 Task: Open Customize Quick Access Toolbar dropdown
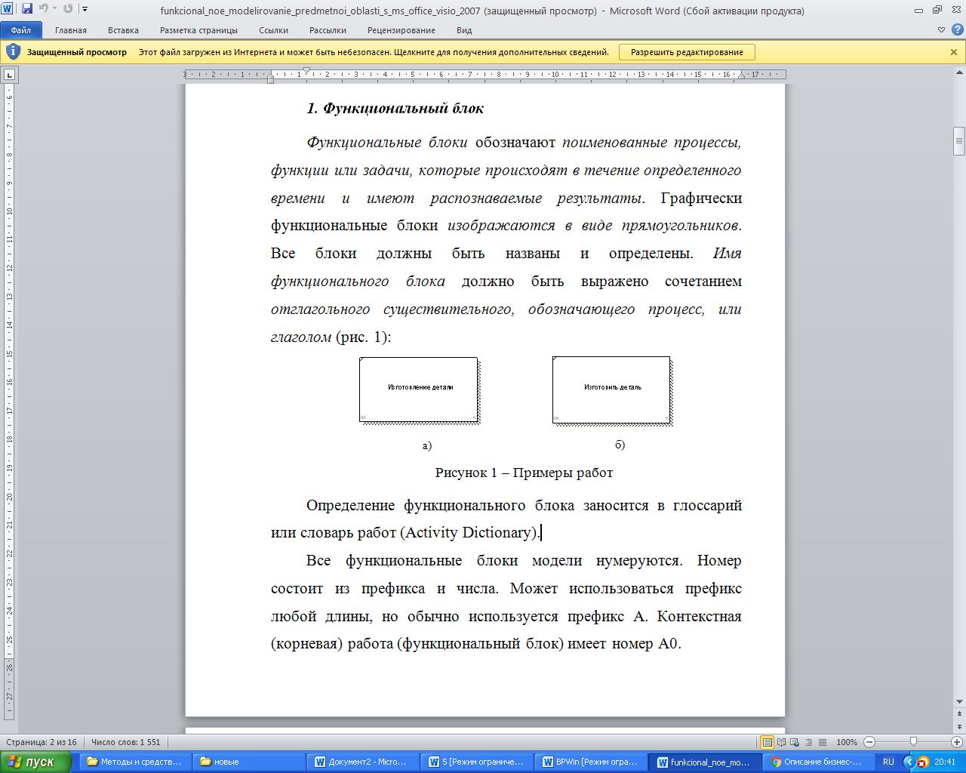coord(84,9)
